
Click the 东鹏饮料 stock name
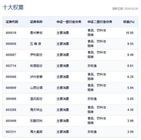36,121
